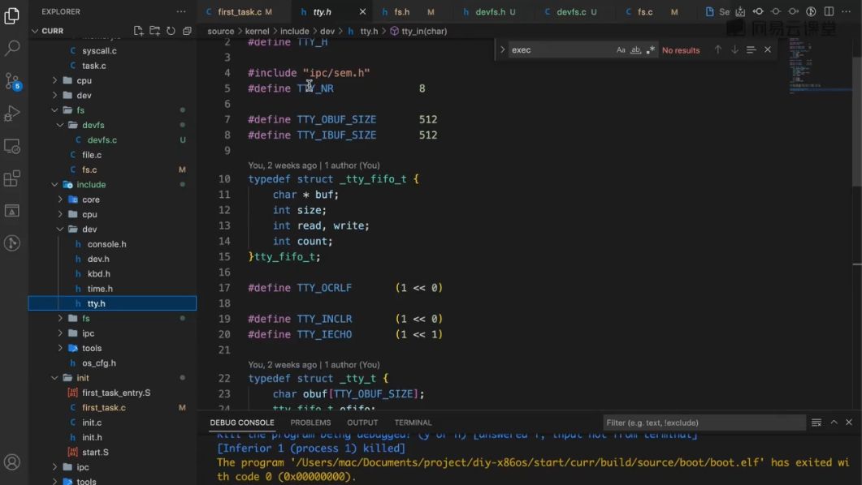This screenshot has width=862, height=485.
Task: Collapse the devfs folder
Action: [x=93, y=125]
